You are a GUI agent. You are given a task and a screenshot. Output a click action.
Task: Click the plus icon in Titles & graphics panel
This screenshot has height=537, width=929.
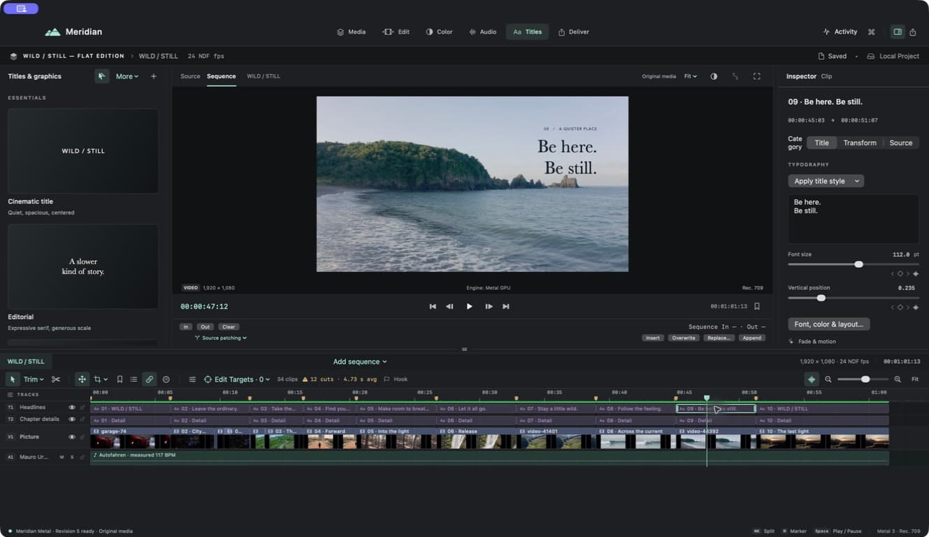click(154, 76)
